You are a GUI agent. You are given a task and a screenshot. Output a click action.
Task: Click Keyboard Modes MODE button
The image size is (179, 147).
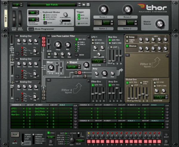(45, 23)
